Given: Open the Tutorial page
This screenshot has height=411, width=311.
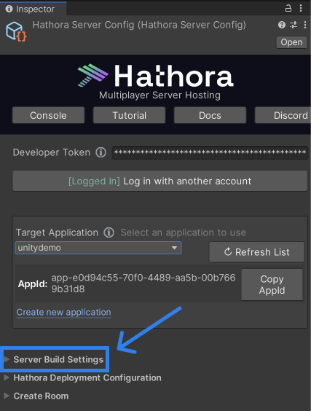Looking at the screenshot, I should tap(129, 115).
